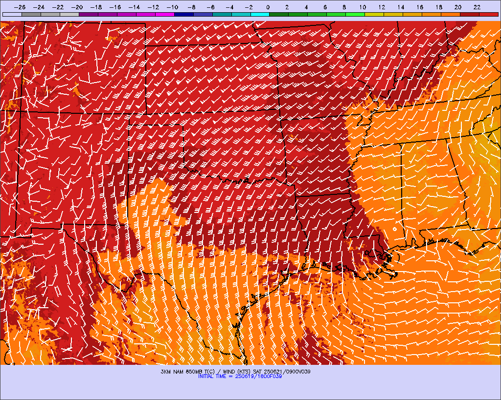
Task: Click the 18 scale label
Action: pyautogui.click(x=439, y=7)
